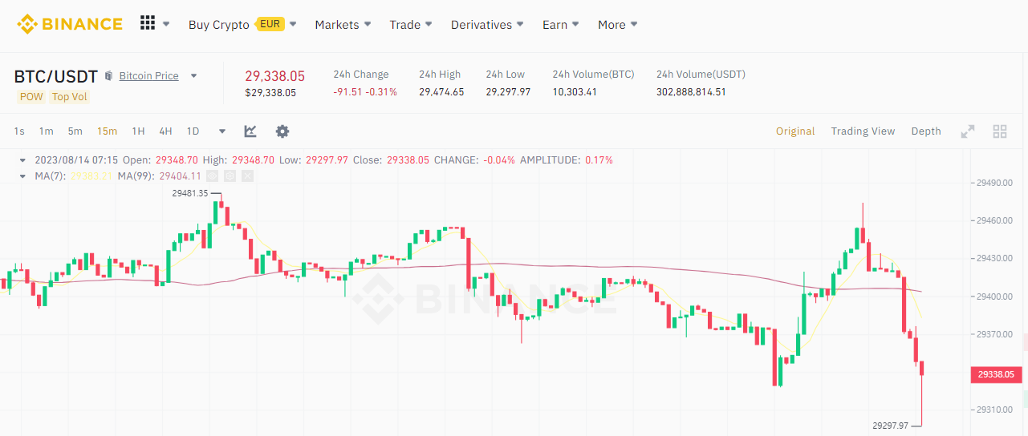This screenshot has height=436, width=1028.
Task: Expand dropdown next to the apps grid
Action: tap(166, 24)
